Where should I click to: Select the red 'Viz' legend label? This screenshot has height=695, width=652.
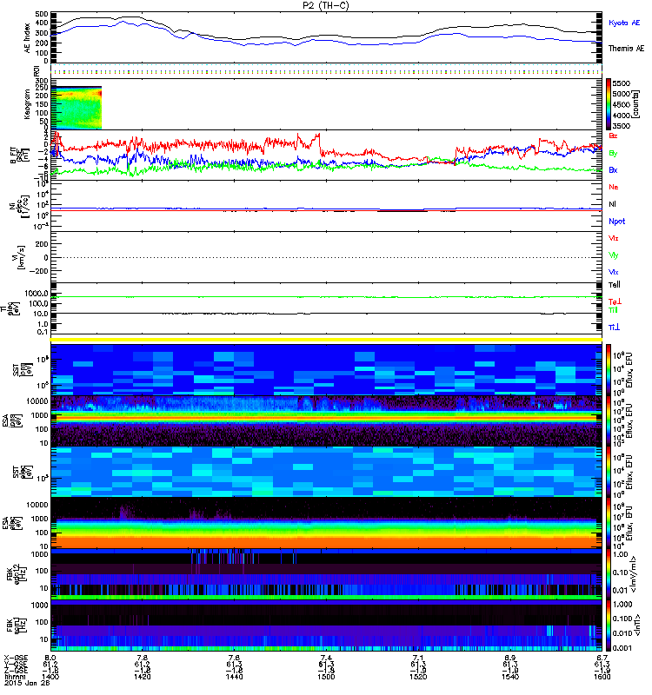tap(614, 238)
